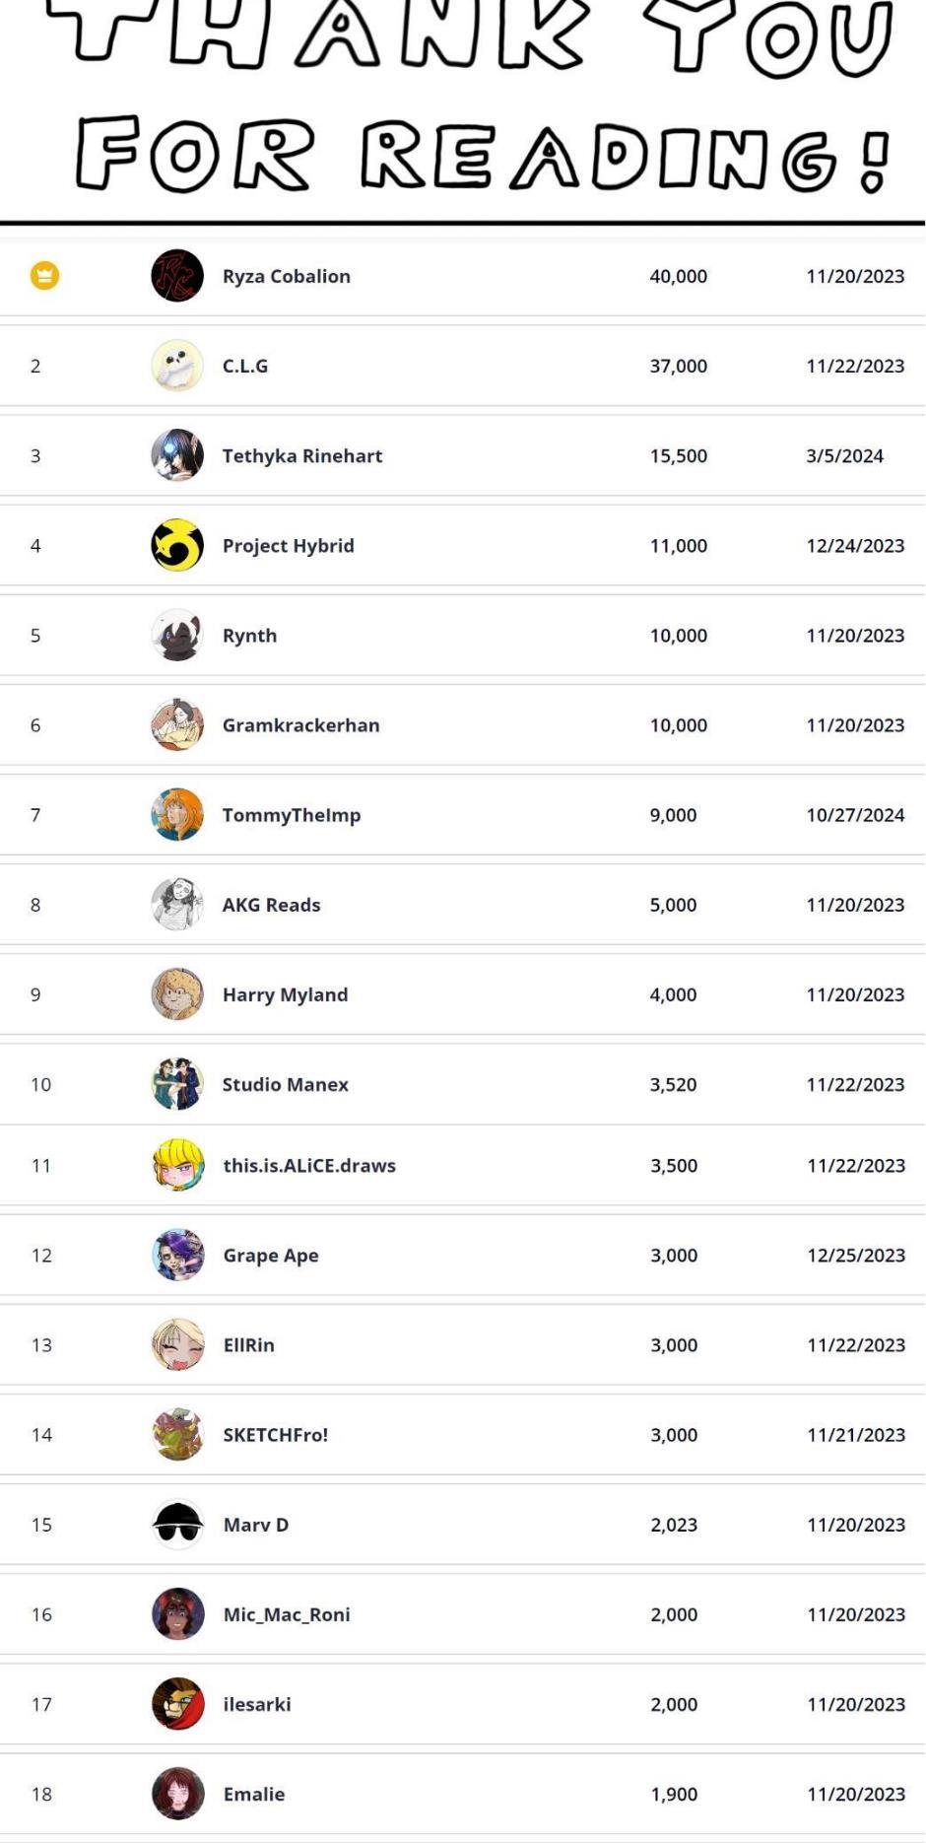The width and height of the screenshot is (926, 1843).
Task: Select the Mic_Mac_Roni name
Action: pyautogui.click(x=286, y=1614)
